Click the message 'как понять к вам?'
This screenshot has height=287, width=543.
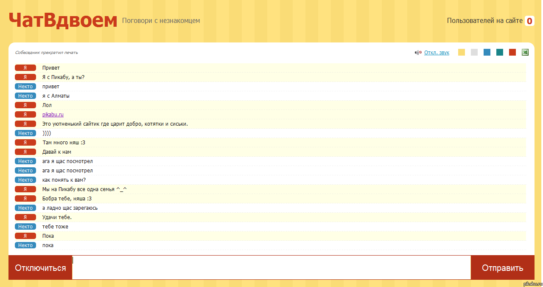(64, 180)
